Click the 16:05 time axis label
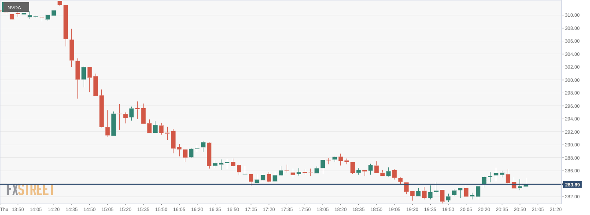Screen dimensions: 590x215 click(179, 209)
